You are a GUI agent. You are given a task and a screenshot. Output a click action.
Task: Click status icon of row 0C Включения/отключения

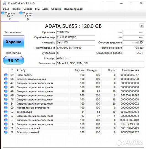pyautogui.click(x=6, y=79)
